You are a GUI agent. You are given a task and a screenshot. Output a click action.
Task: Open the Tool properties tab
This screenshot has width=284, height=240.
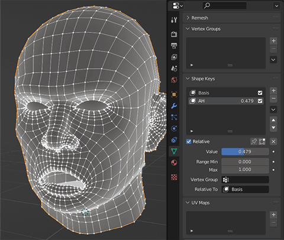[174, 20]
